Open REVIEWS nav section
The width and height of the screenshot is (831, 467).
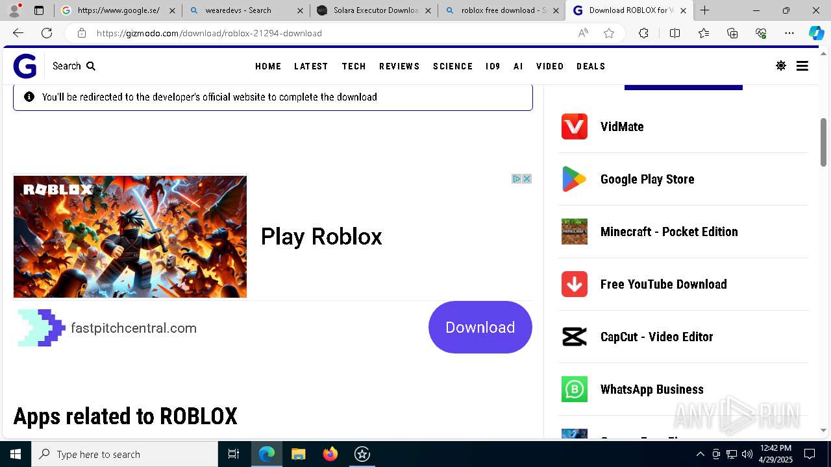pos(399,66)
